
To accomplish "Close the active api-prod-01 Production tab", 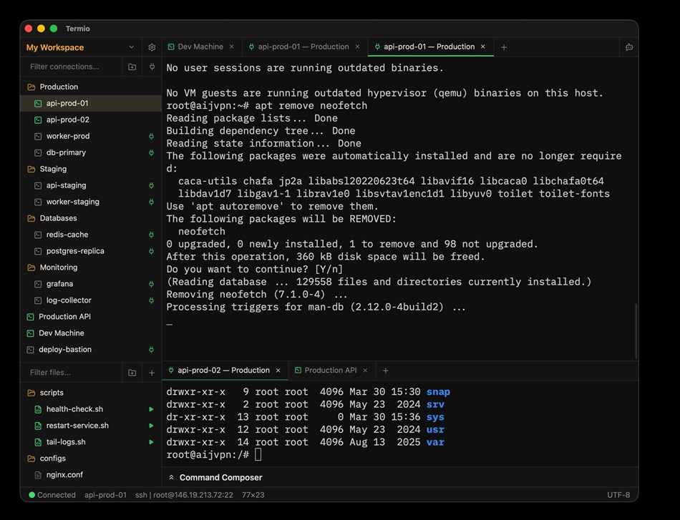I will pyautogui.click(x=482, y=46).
